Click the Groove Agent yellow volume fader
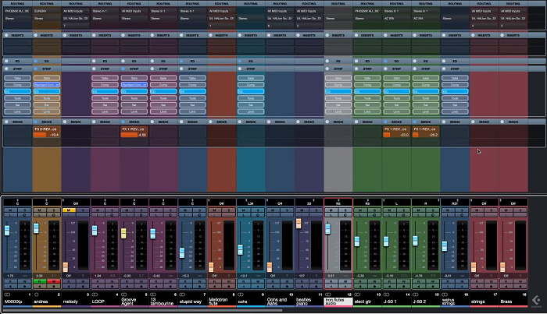 click(x=123, y=233)
